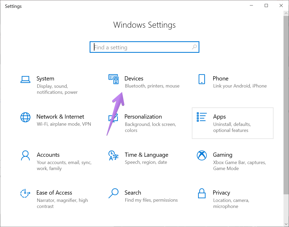Open the System laptop icon
289x227 pixels.
coord(25,80)
